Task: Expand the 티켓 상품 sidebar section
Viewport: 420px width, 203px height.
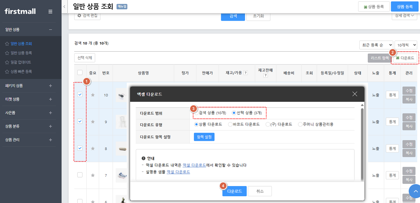Action: 50,99
